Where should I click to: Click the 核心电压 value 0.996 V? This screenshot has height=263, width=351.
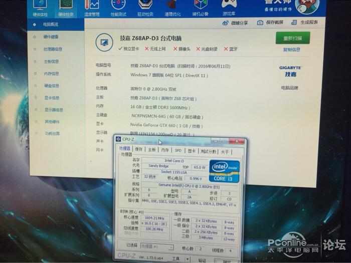196,178
